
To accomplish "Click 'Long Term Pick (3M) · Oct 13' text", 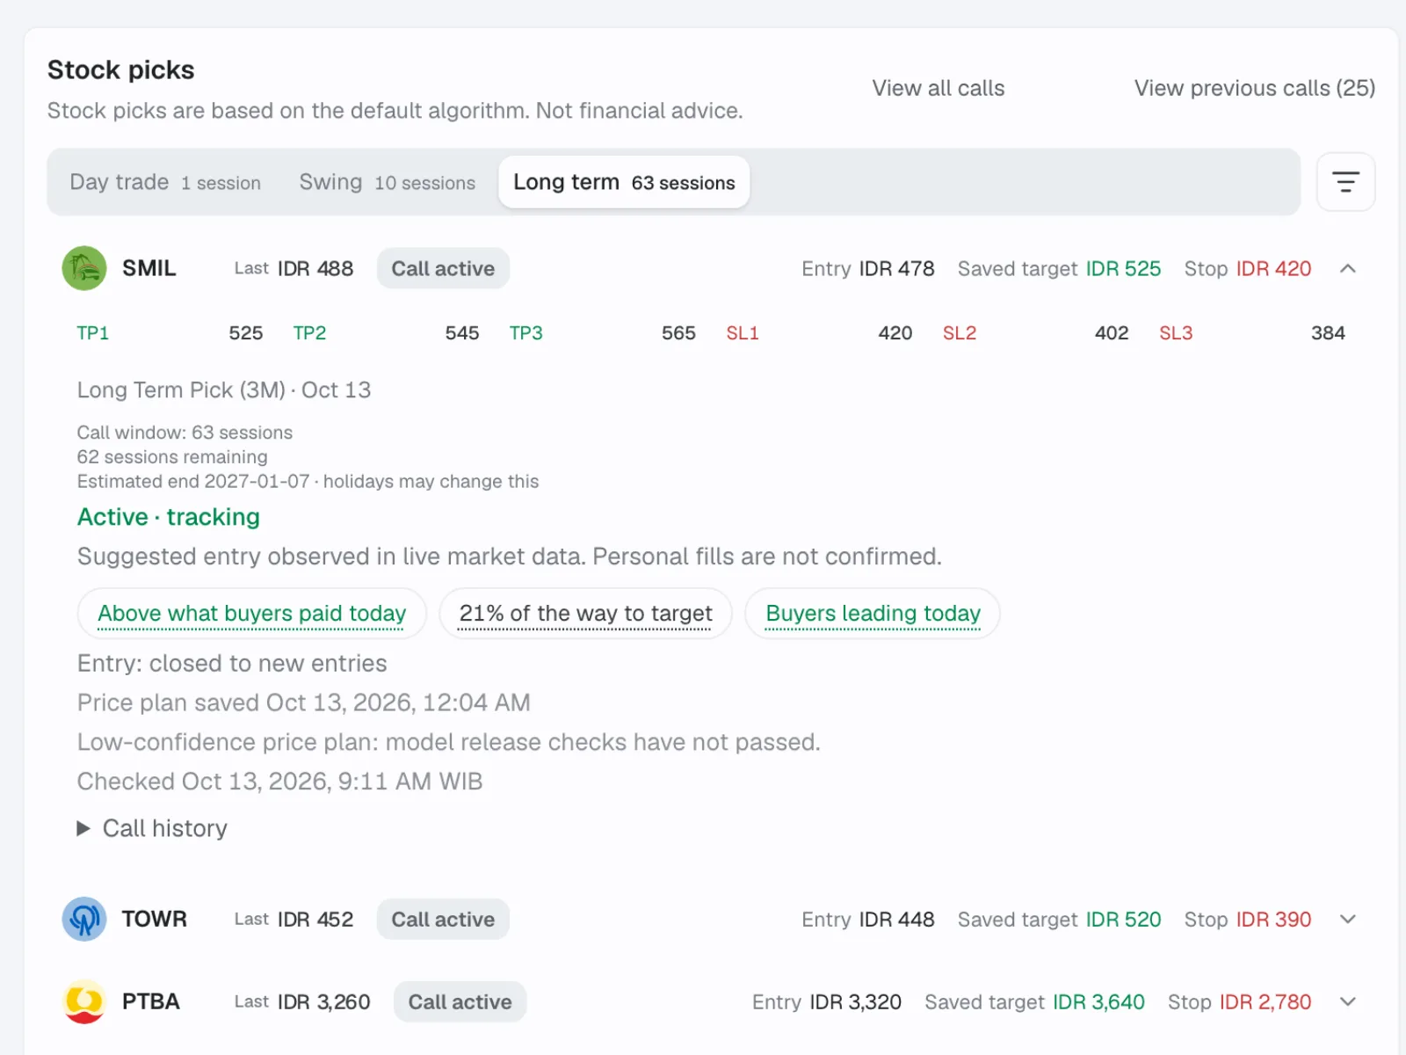I will coord(224,389).
